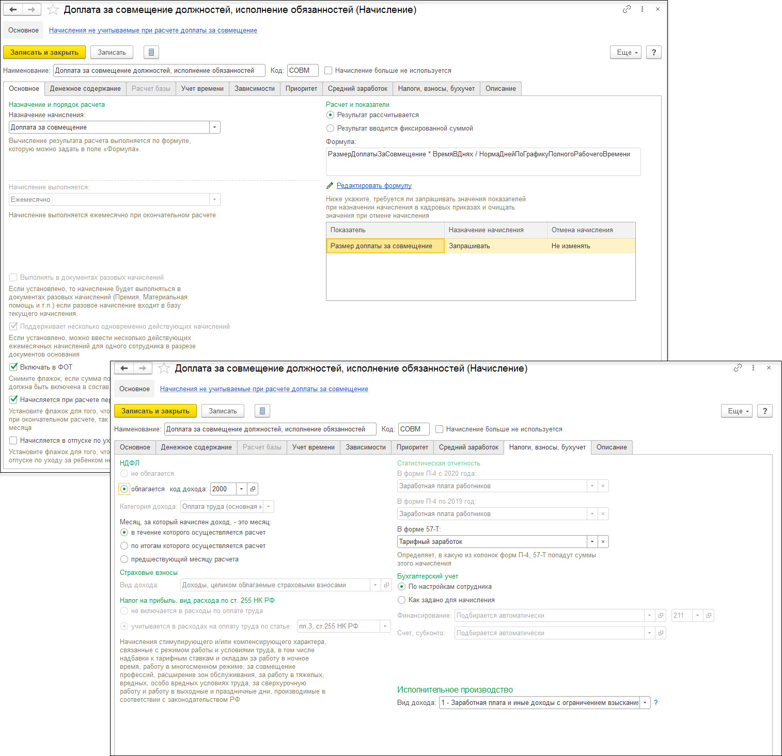This screenshot has height=756, width=782.
Task: Click Записать button in the rear window
Action: point(112,52)
